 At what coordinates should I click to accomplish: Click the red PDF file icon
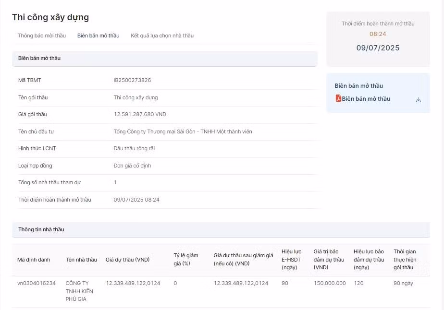[x=338, y=99]
